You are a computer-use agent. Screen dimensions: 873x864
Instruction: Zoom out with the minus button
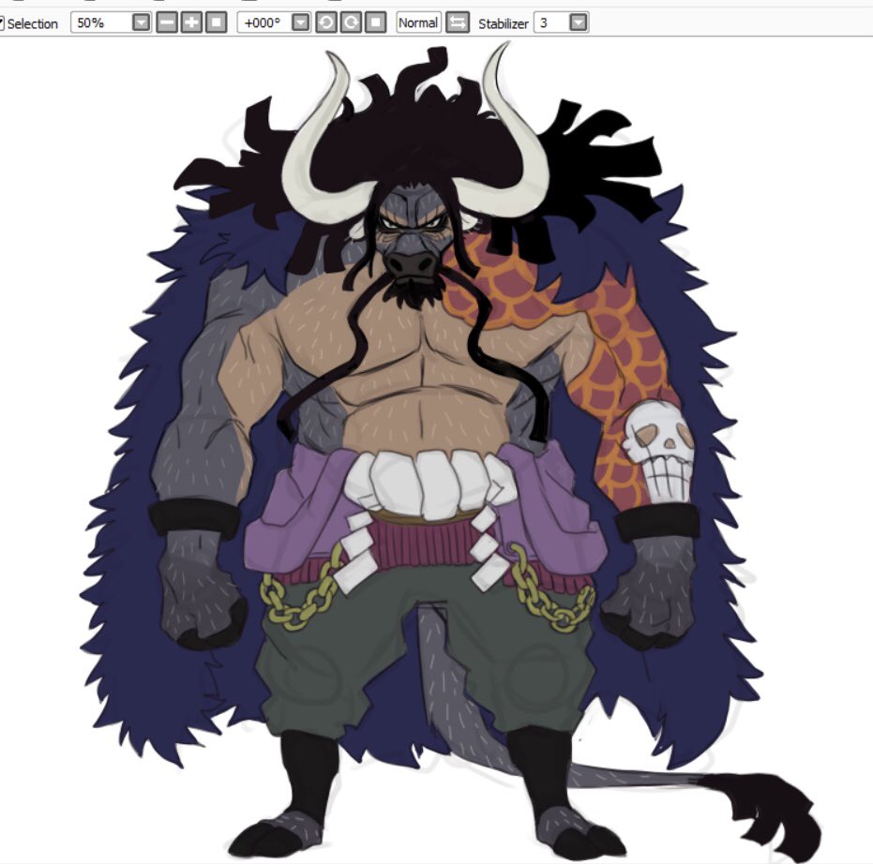tap(167, 22)
